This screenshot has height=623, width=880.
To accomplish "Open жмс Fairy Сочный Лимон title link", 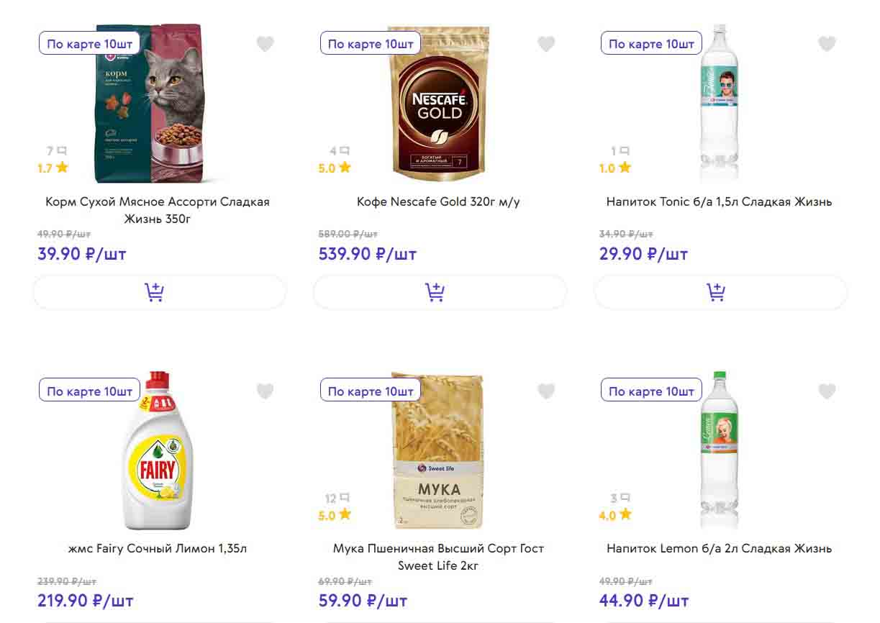I will (x=158, y=548).
